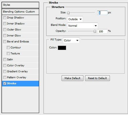128x115 pixels.
Task: Open the Drop Shadow settings label
Action: [16, 18]
